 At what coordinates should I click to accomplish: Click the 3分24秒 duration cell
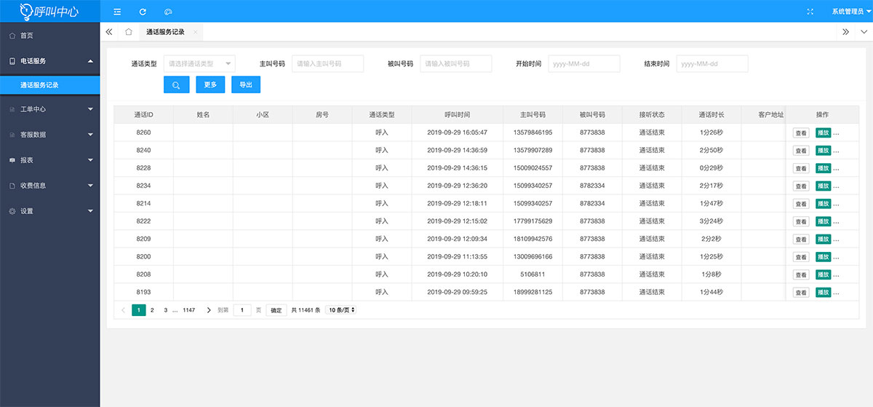click(711, 221)
